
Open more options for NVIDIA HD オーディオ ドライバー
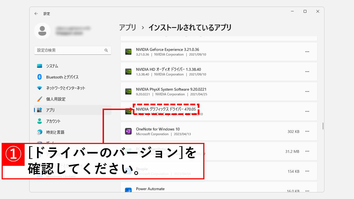(307, 72)
